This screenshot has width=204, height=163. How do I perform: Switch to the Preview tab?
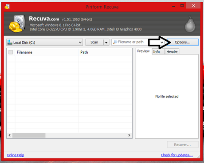click(x=143, y=51)
